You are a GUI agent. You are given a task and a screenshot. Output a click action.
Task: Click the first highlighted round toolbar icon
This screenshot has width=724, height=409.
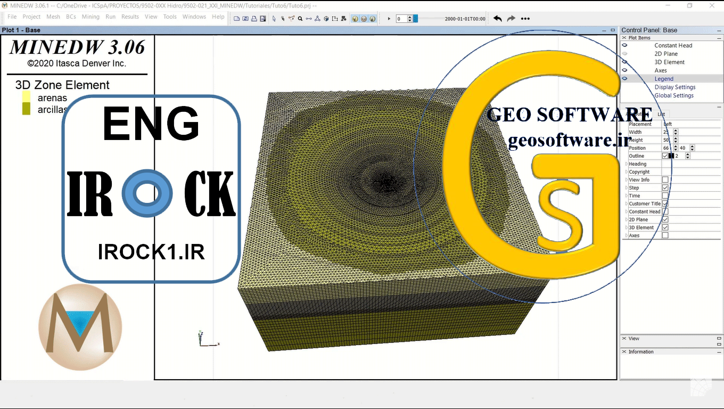[355, 18]
